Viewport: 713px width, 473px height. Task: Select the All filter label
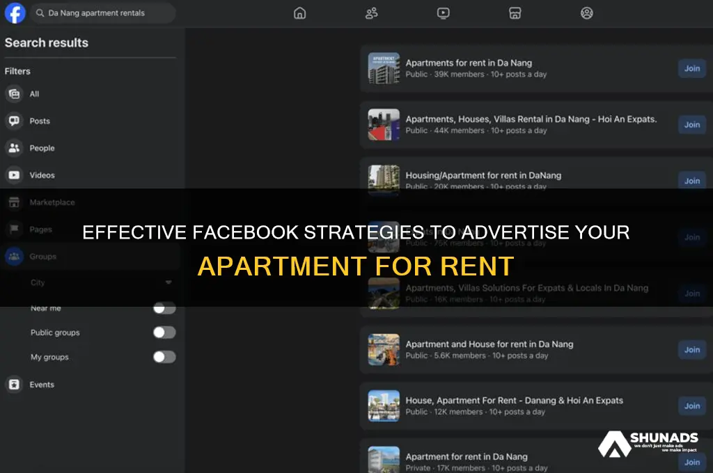tap(34, 94)
